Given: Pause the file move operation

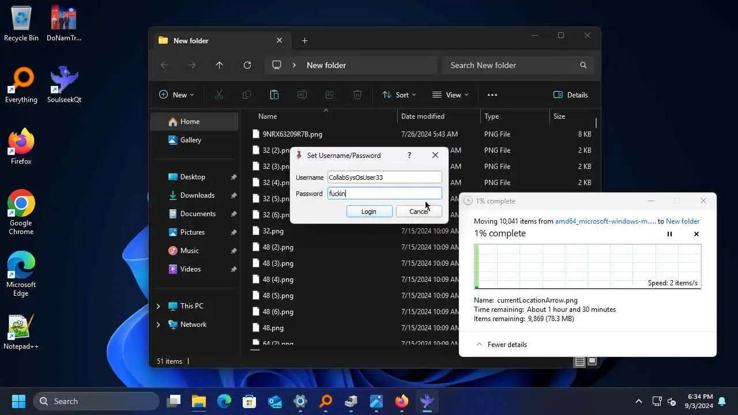Looking at the screenshot, I should pos(669,234).
